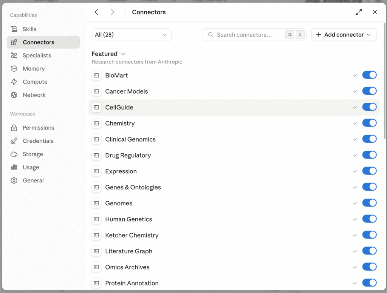
Task: Collapse the Featured section chevron
Action: coord(124,54)
